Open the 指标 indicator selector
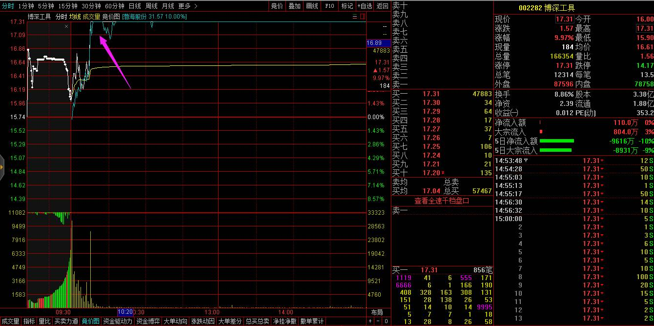The image size is (654, 326). point(29,321)
